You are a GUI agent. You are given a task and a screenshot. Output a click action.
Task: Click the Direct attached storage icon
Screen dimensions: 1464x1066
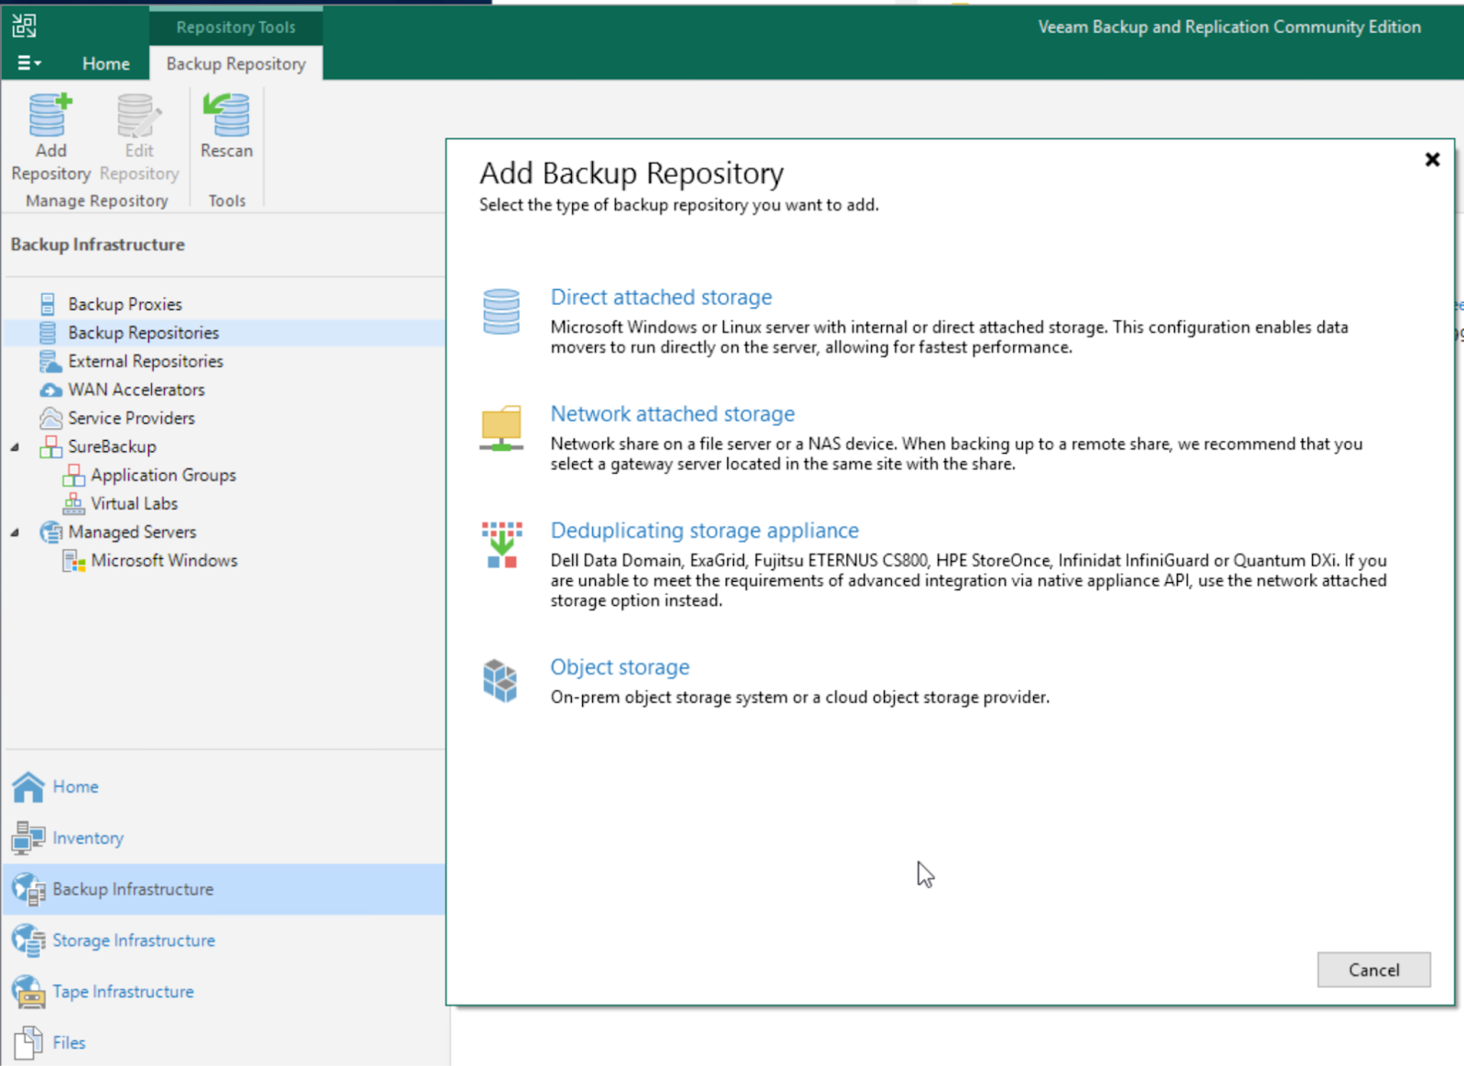pos(501,312)
